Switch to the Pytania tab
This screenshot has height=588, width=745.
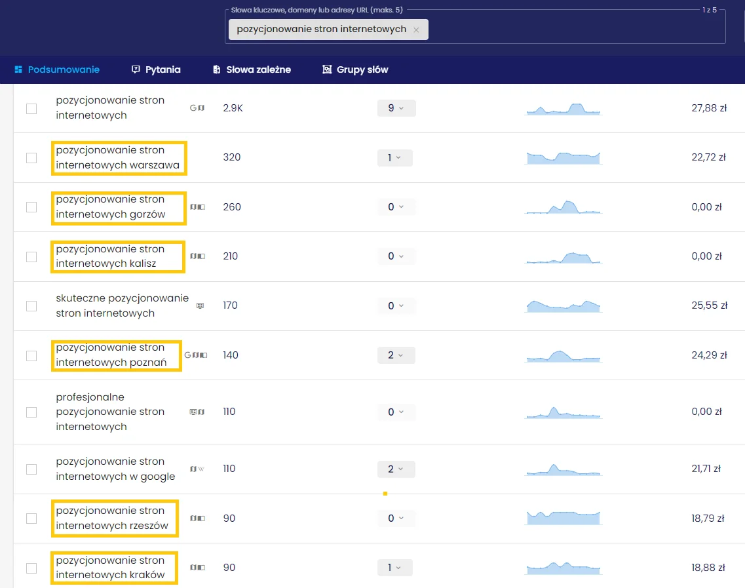coord(156,69)
